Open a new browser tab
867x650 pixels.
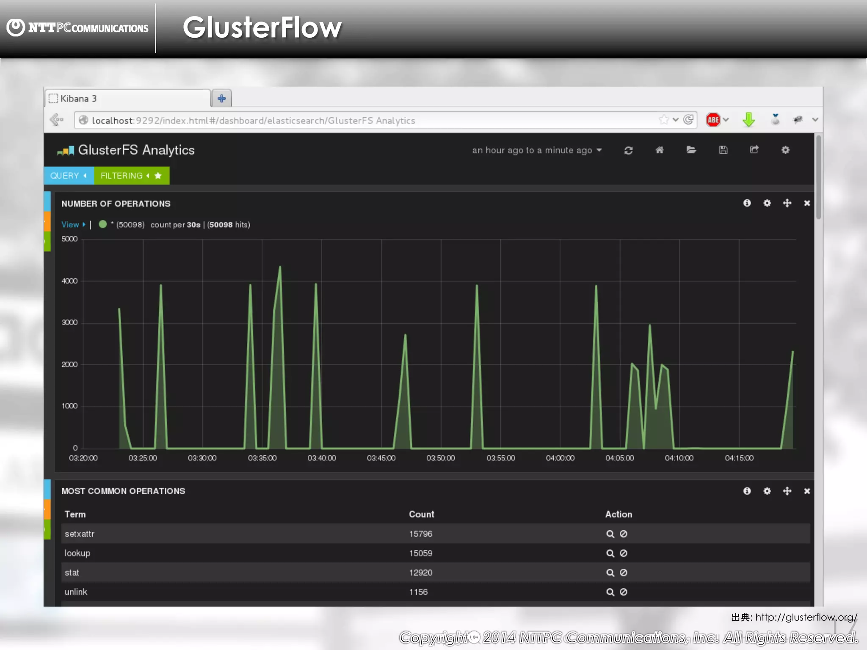[221, 99]
